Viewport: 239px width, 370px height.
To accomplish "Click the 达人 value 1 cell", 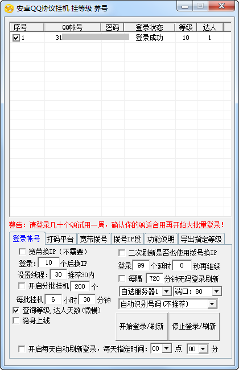I will coord(210,38).
